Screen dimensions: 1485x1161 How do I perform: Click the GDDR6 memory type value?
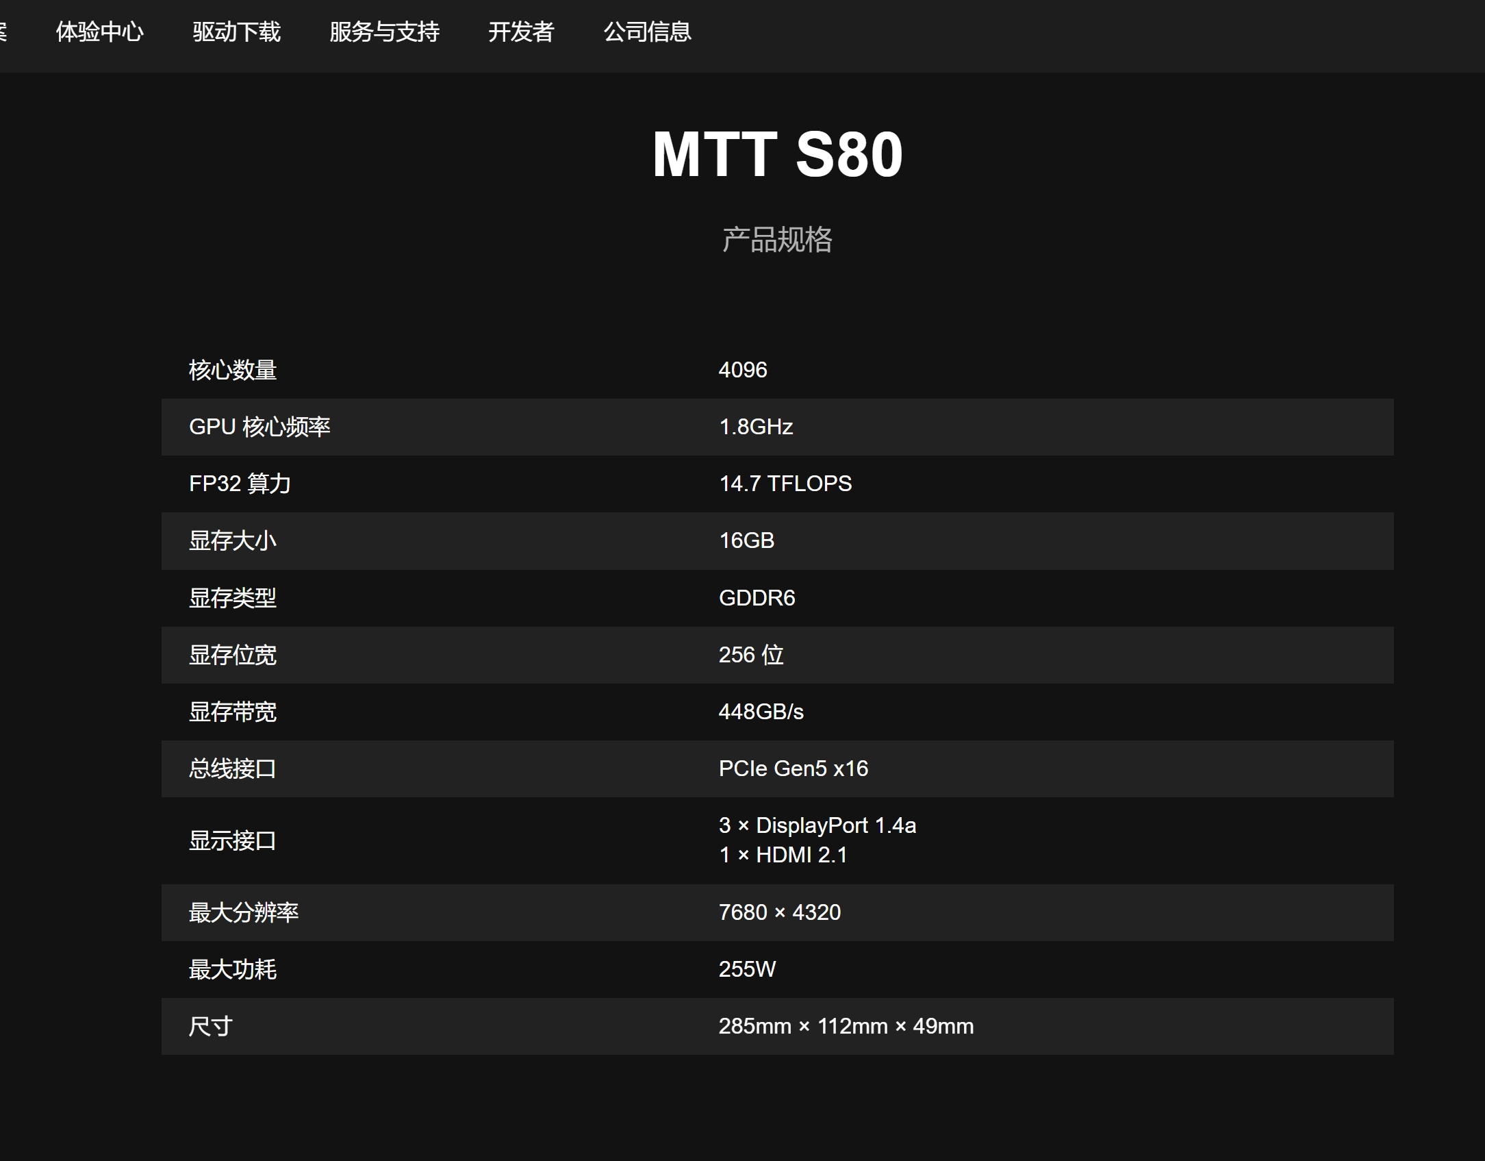point(757,598)
